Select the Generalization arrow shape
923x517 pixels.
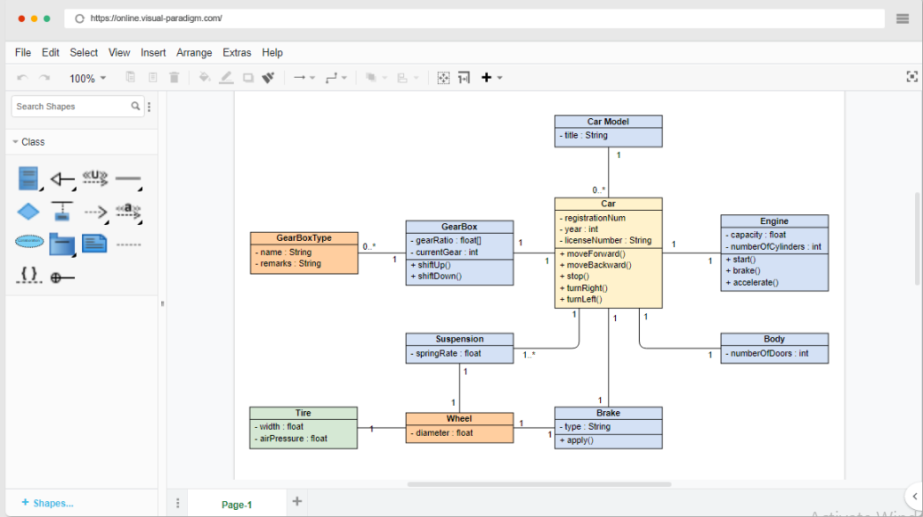[x=61, y=177]
